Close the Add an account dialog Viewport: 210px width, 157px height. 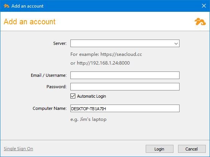(x=204, y=6)
